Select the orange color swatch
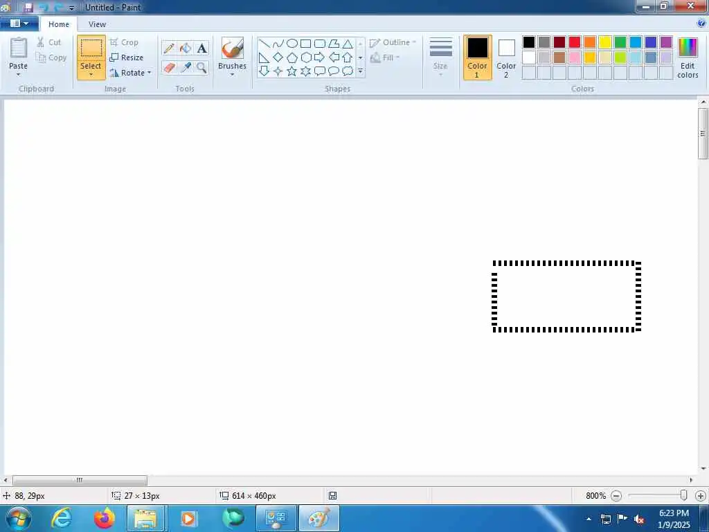 click(x=590, y=42)
